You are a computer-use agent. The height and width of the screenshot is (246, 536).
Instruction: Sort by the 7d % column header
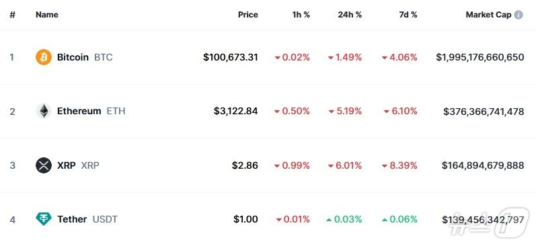point(408,15)
